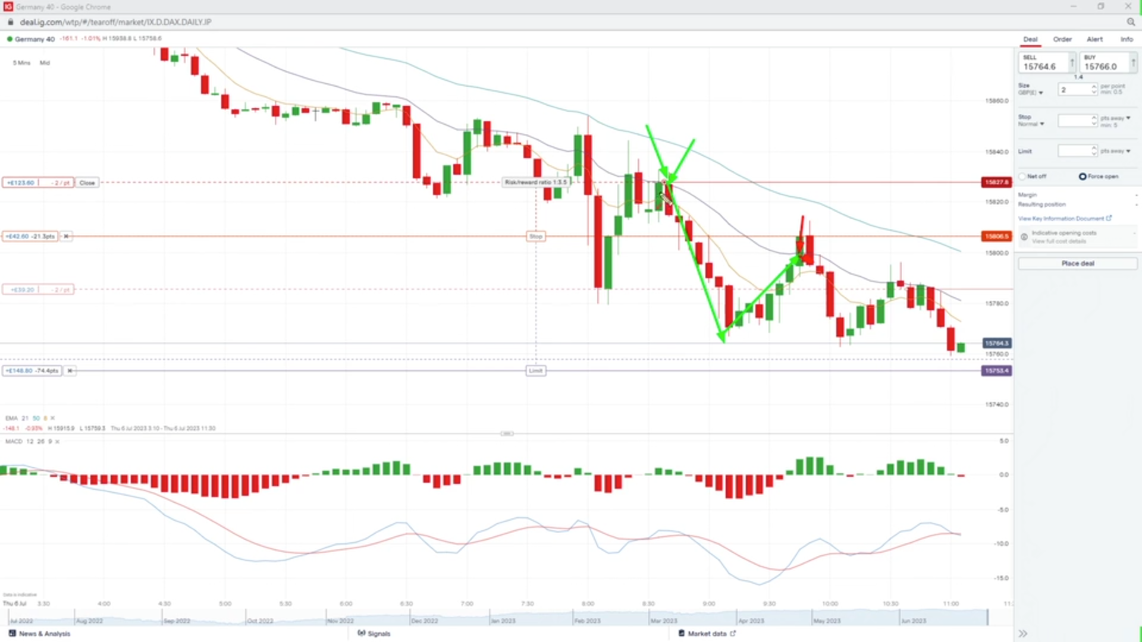Remove the MACD indicator with X

coord(57,441)
